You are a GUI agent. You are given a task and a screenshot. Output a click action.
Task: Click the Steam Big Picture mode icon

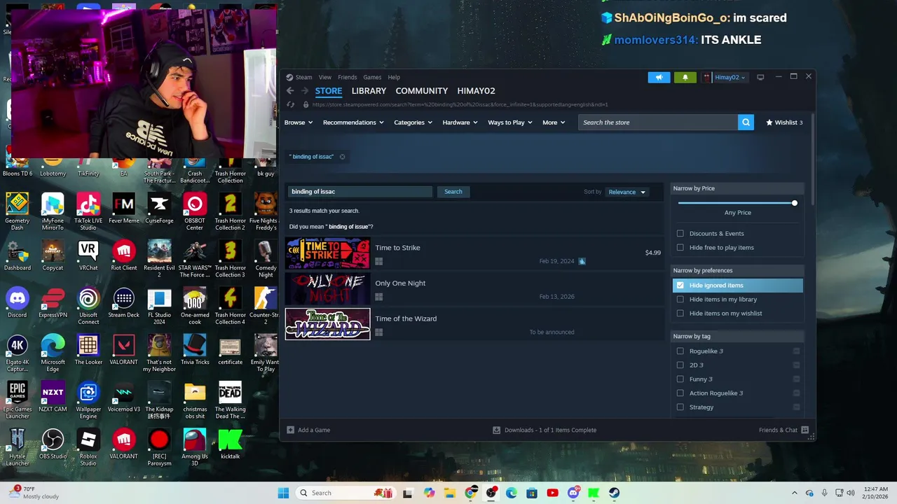click(760, 77)
